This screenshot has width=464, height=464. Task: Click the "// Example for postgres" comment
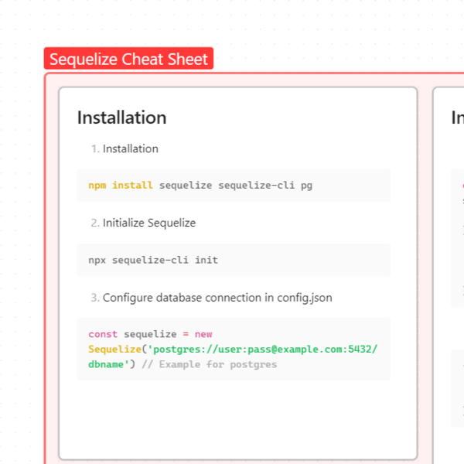coord(218,364)
